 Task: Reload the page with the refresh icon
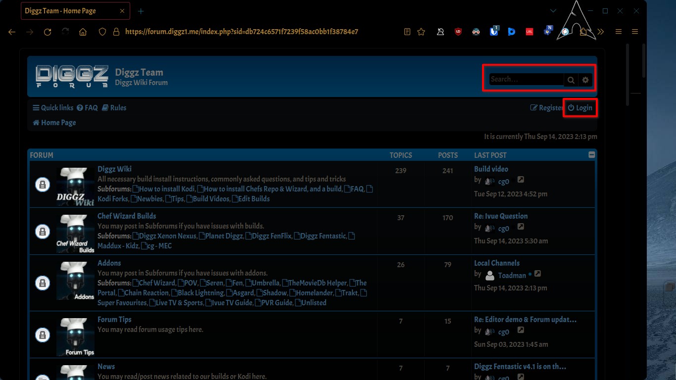pyautogui.click(x=48, y=32)
